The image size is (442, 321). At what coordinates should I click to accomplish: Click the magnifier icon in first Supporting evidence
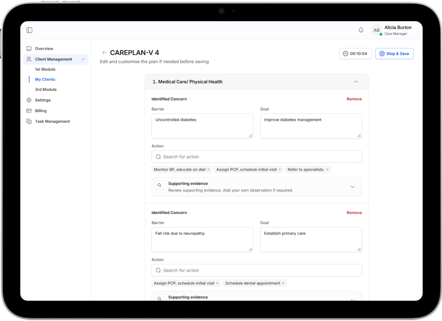click(x=159, y=185)
